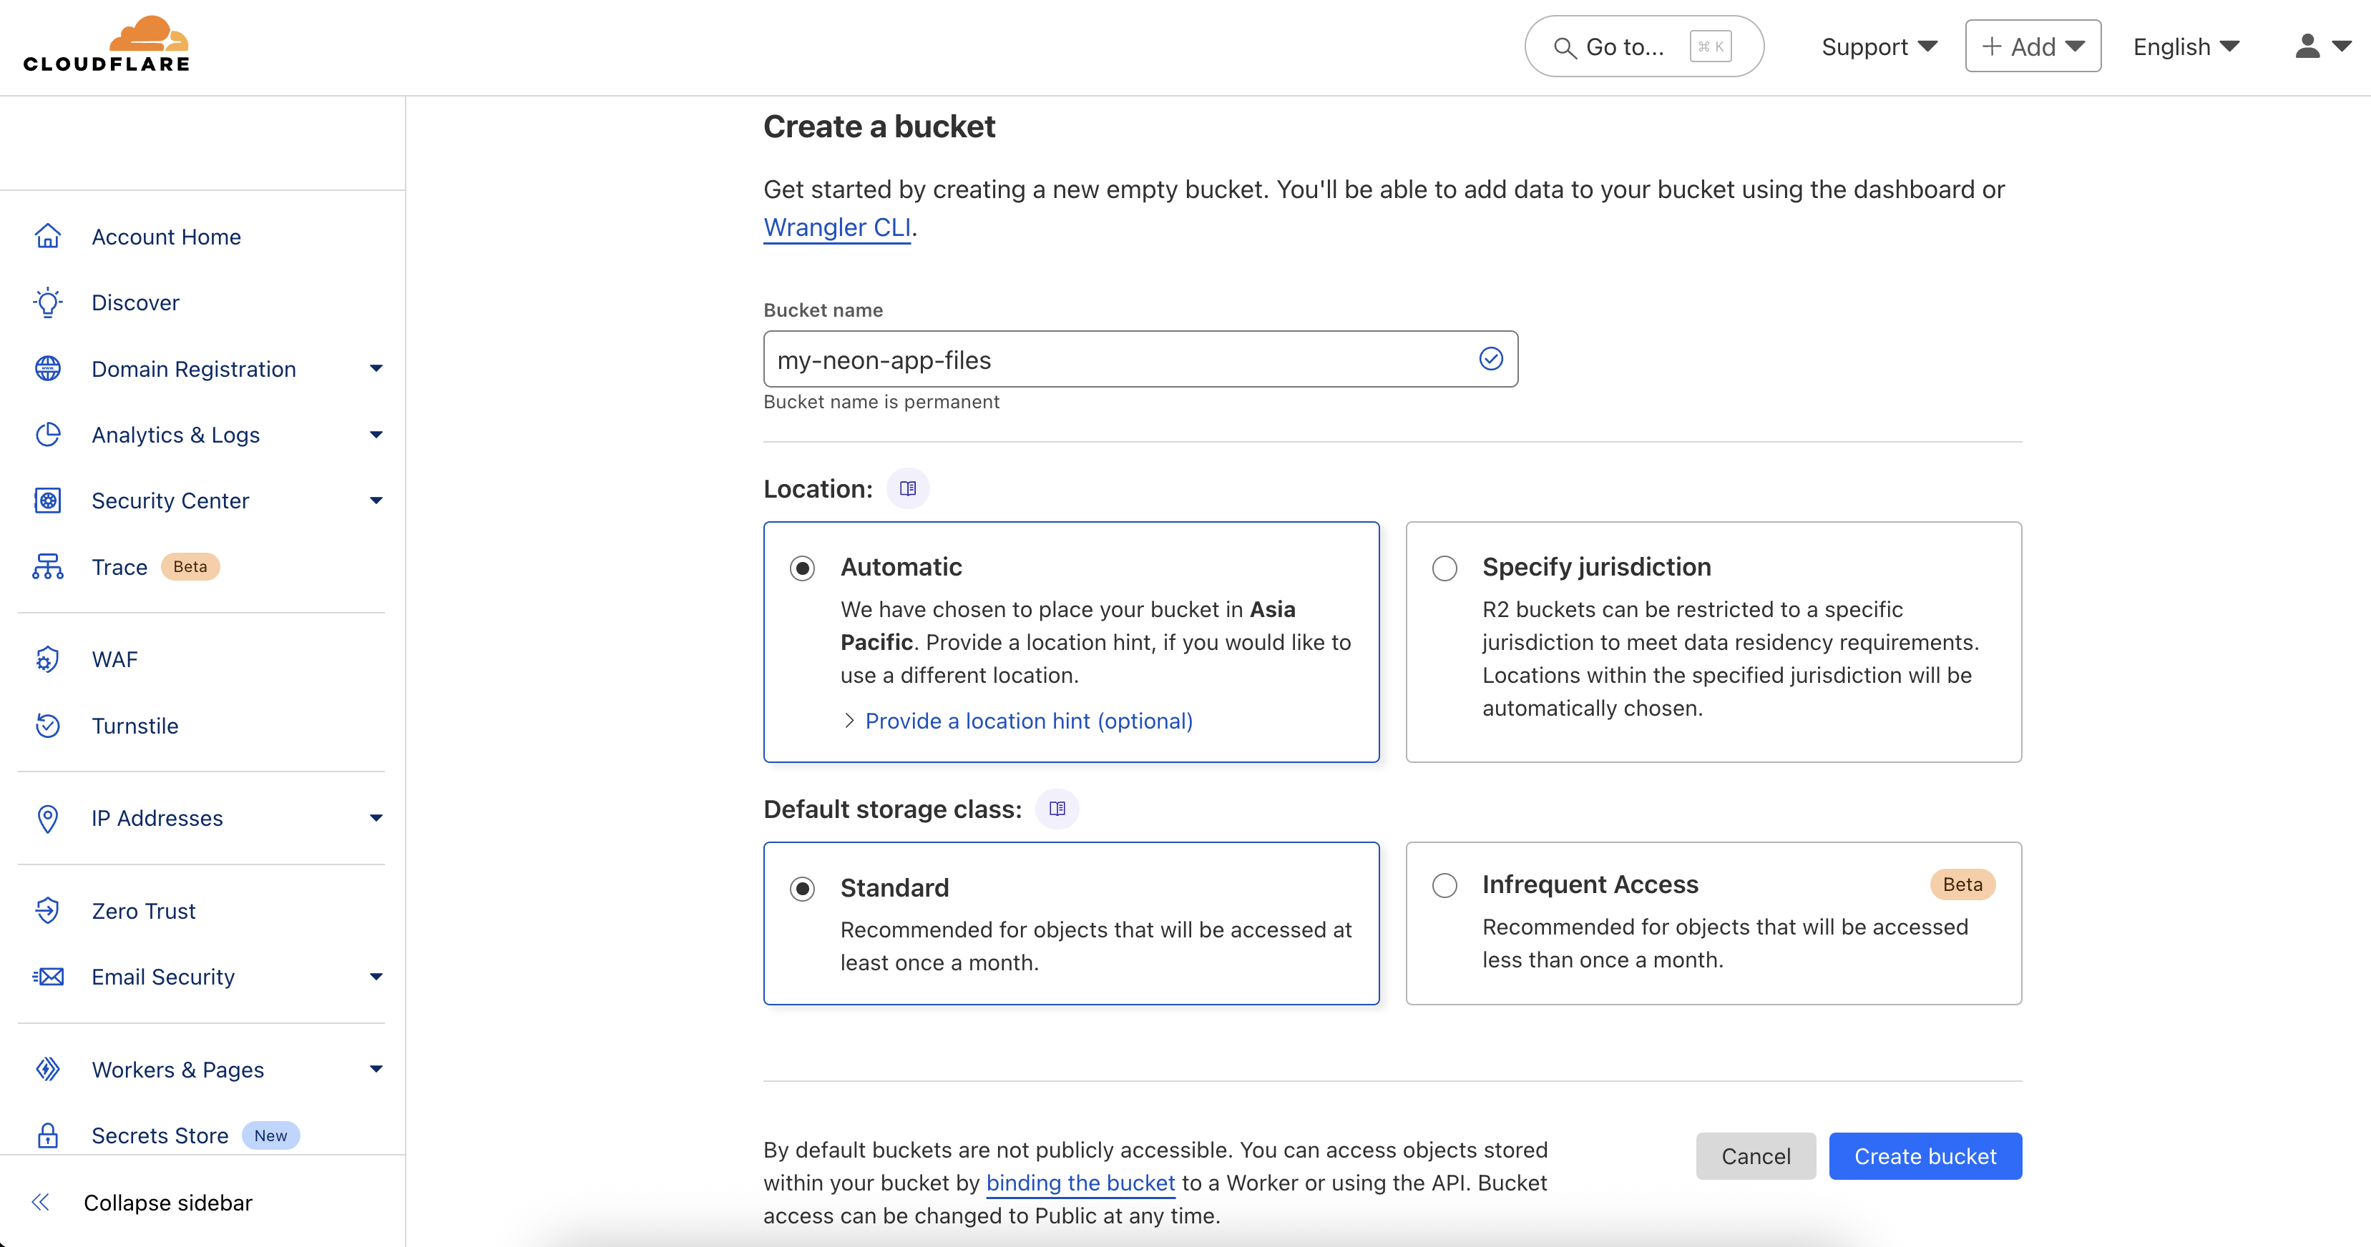
Task: Click the Secrets Store lock icon
Action: click(x=48, y=1135)
